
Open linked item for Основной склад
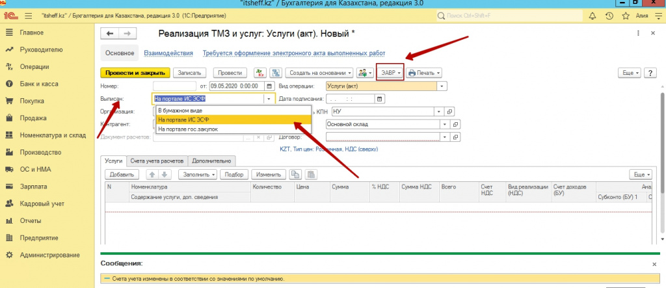pyautogui.click(x=456, y=124)
